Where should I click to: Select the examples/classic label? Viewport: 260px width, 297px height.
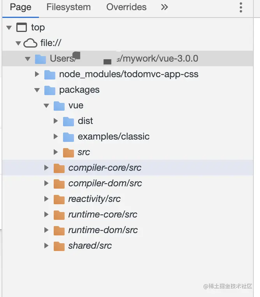coord(114,136)
